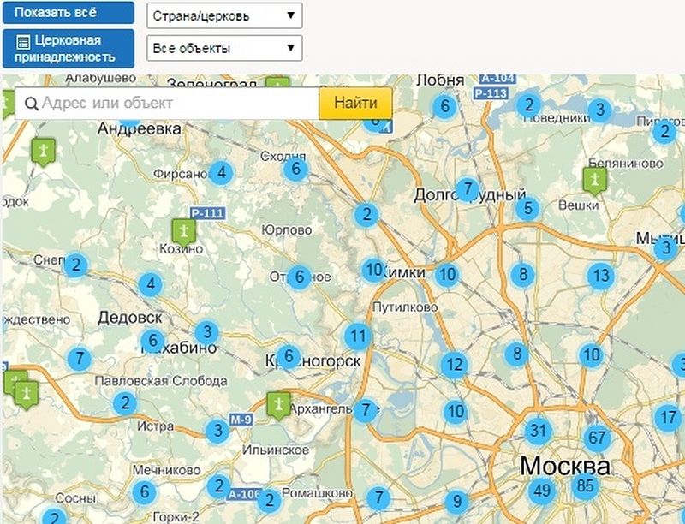Click the cluster marker numbered 17

tap(668, 418)
